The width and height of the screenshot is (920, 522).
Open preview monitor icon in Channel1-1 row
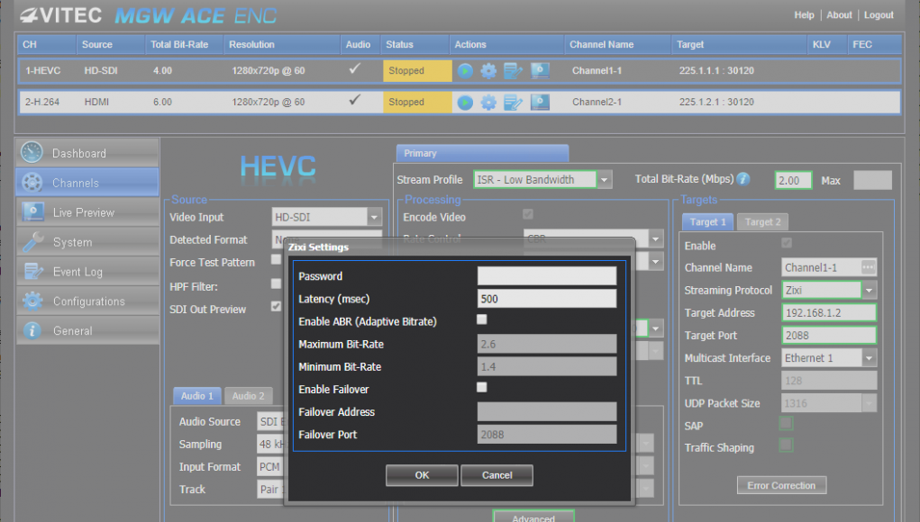[540, 71]
